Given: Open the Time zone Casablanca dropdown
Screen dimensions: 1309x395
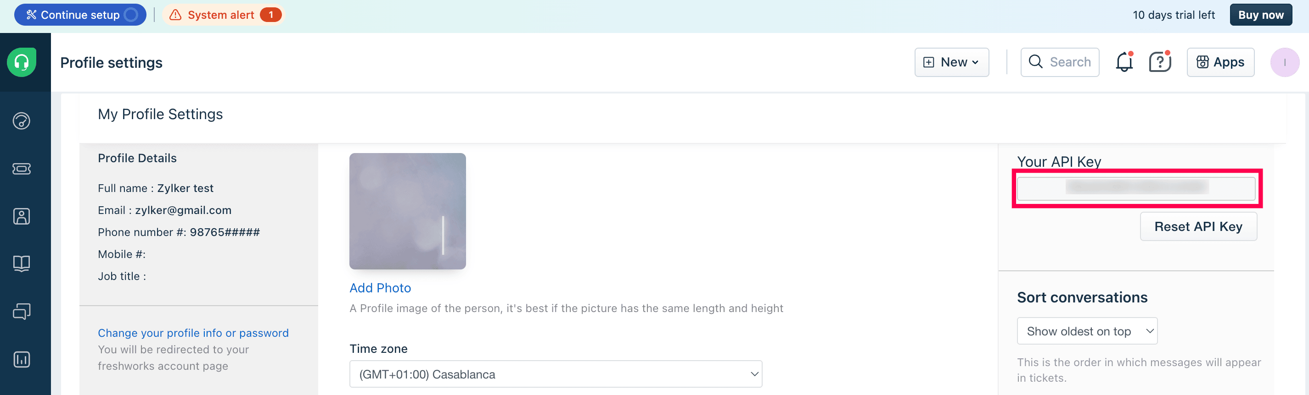Looking at the screenshot, I should click(x=556, y=374).
